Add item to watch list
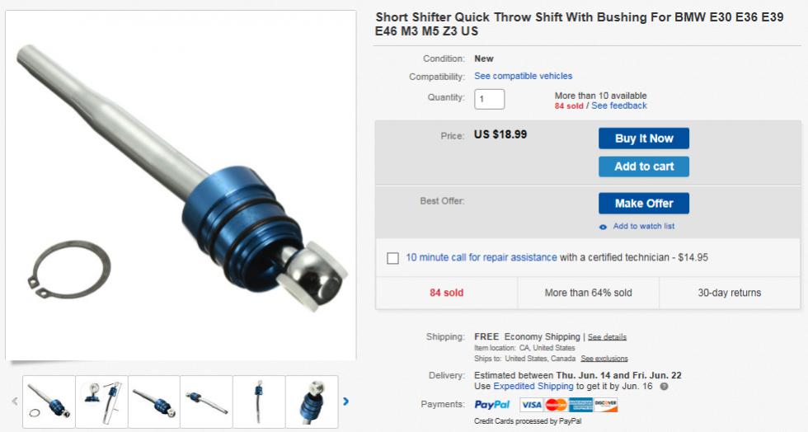808x432 pixels. point(644,226)
